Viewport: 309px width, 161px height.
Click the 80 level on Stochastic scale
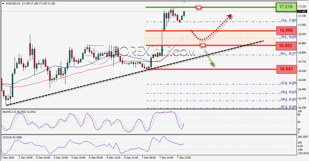(x=299, y=115)
